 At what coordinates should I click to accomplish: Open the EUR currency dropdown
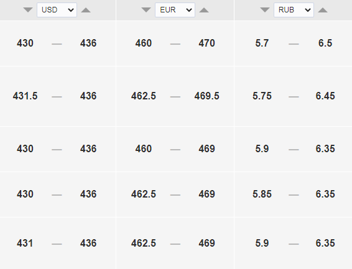pyautogui.click(x=175, y=10)
